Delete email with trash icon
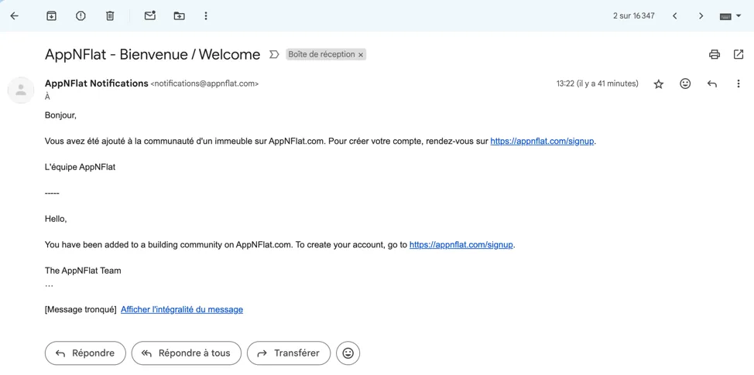The width and height of the screenshot is (754, 375). 110,15
